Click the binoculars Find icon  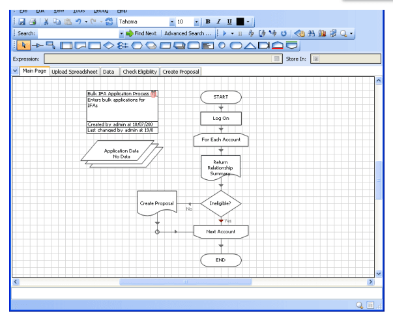click(x=317, y=33)
